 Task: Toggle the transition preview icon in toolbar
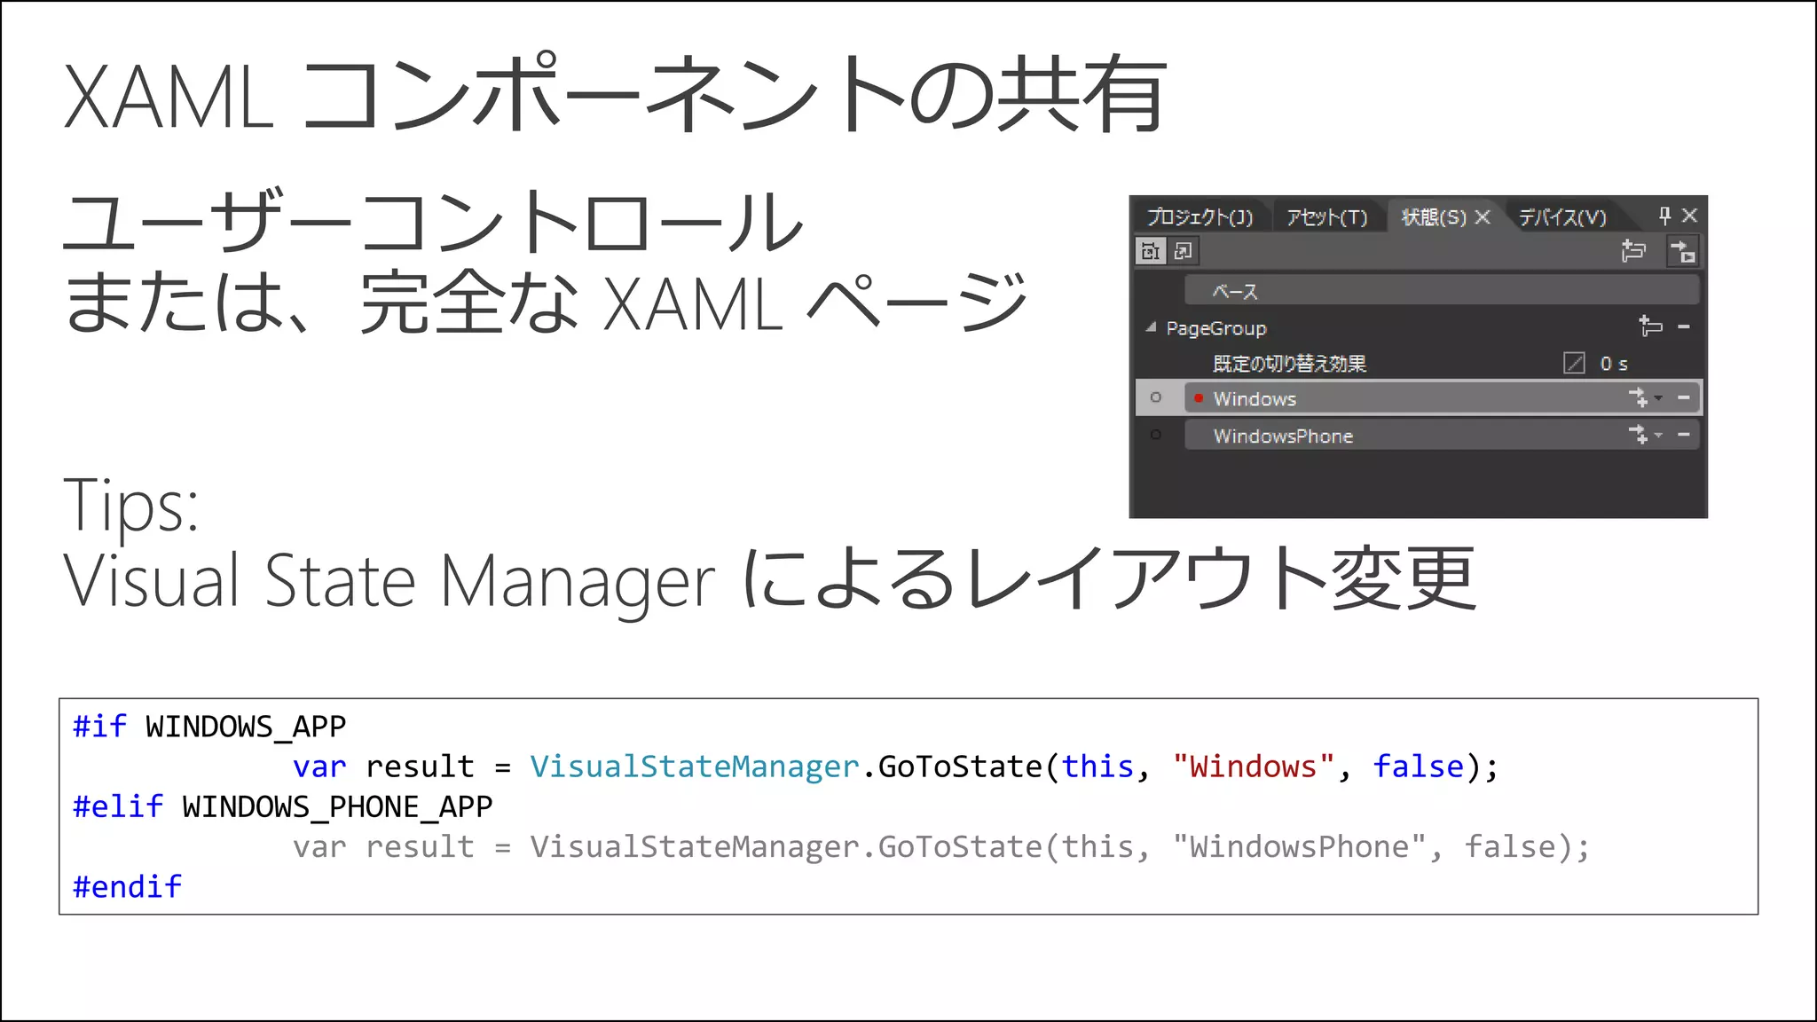pyautogui.click(x=1682, y=252)
